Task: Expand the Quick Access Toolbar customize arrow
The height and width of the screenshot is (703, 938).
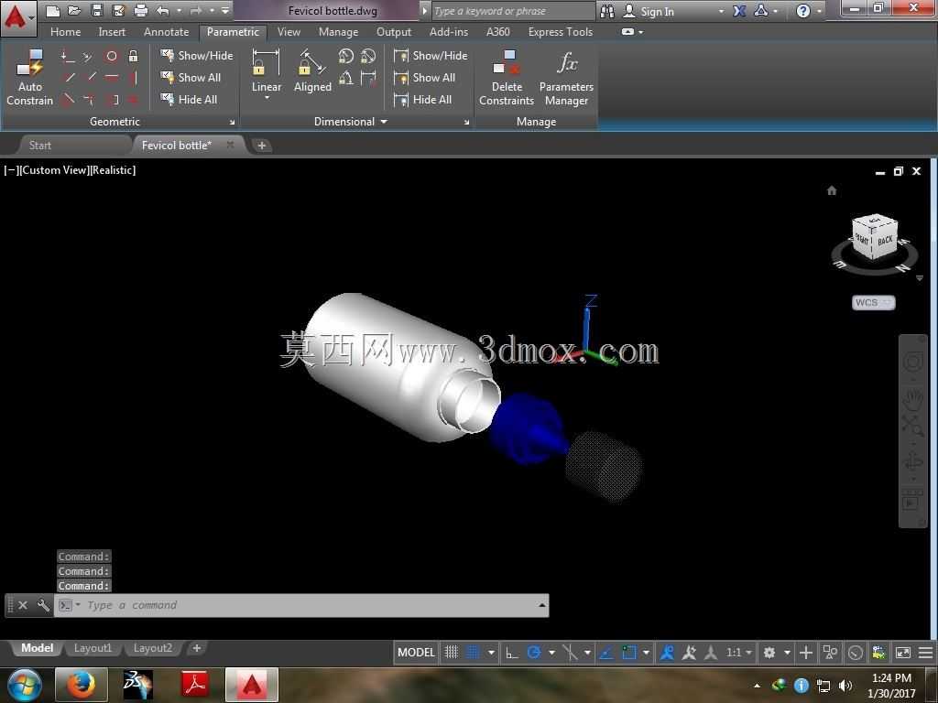Action: point(225,10)
